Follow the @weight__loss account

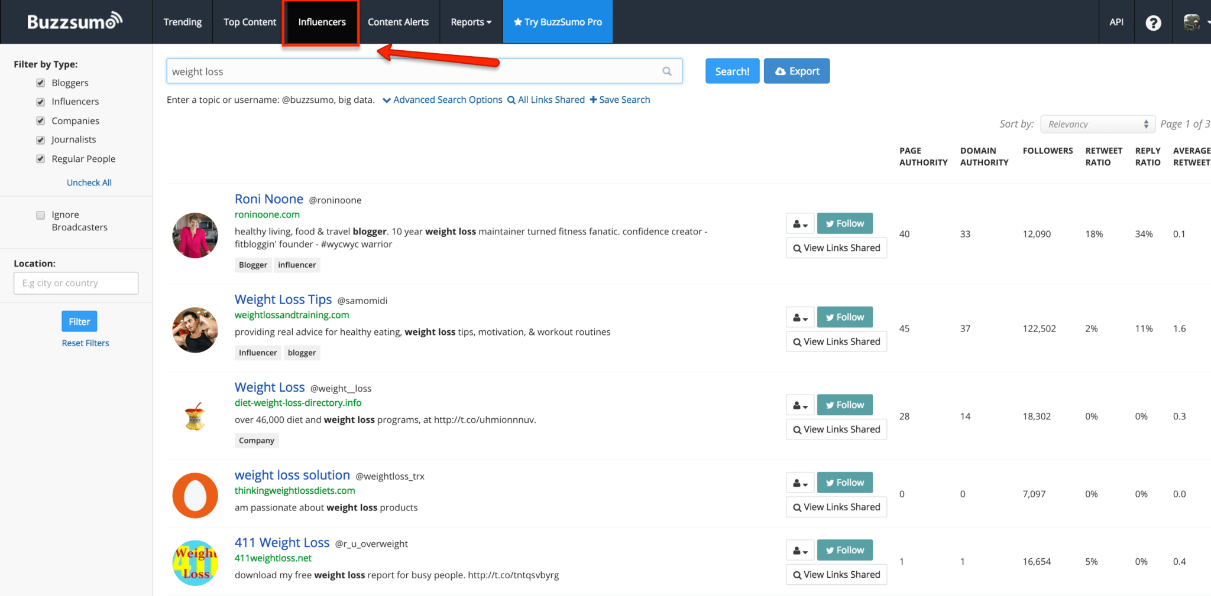pos(844,405)
